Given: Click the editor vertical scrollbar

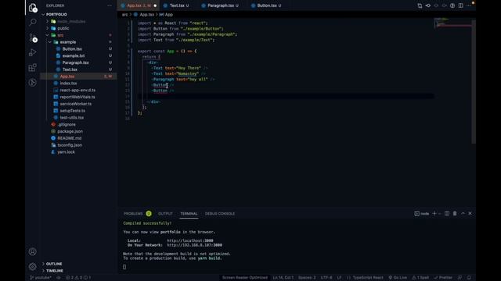Looking at the screenshot, I should click(474, 81).
